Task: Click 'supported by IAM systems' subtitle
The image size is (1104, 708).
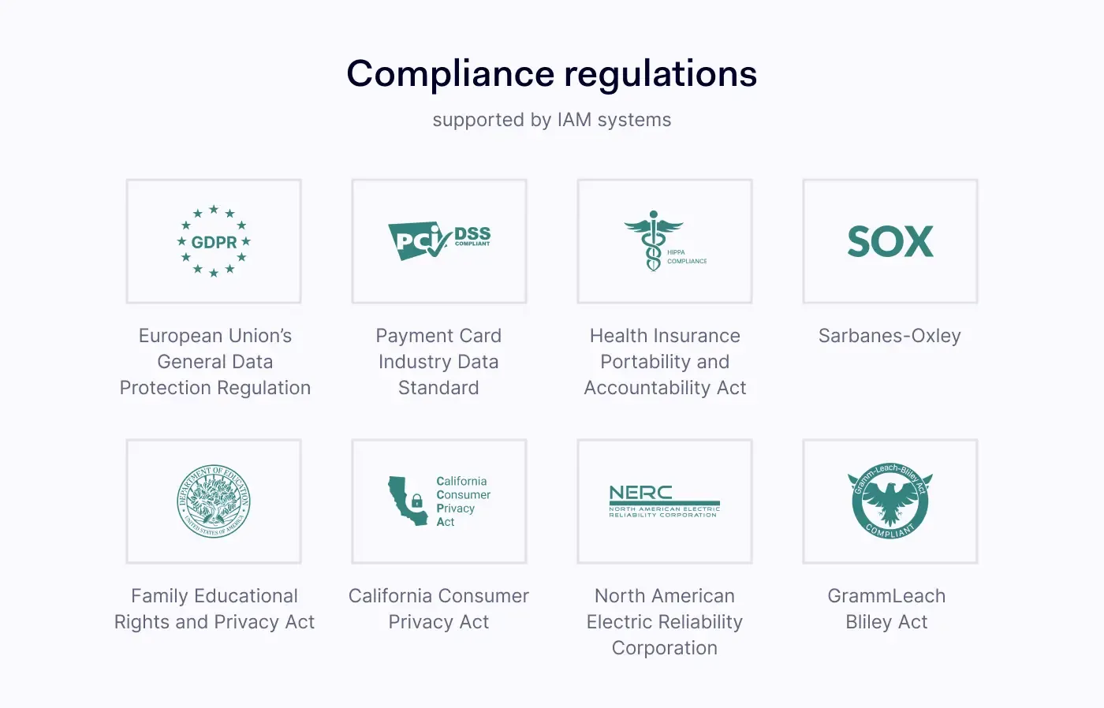Action: pyautogui.click(x=552, y=120)
